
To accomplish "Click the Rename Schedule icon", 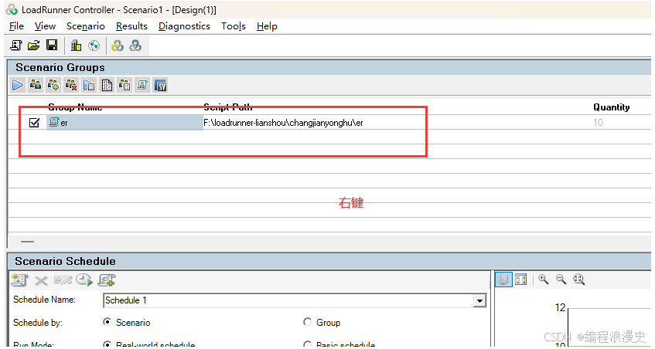I will [63, 280].
